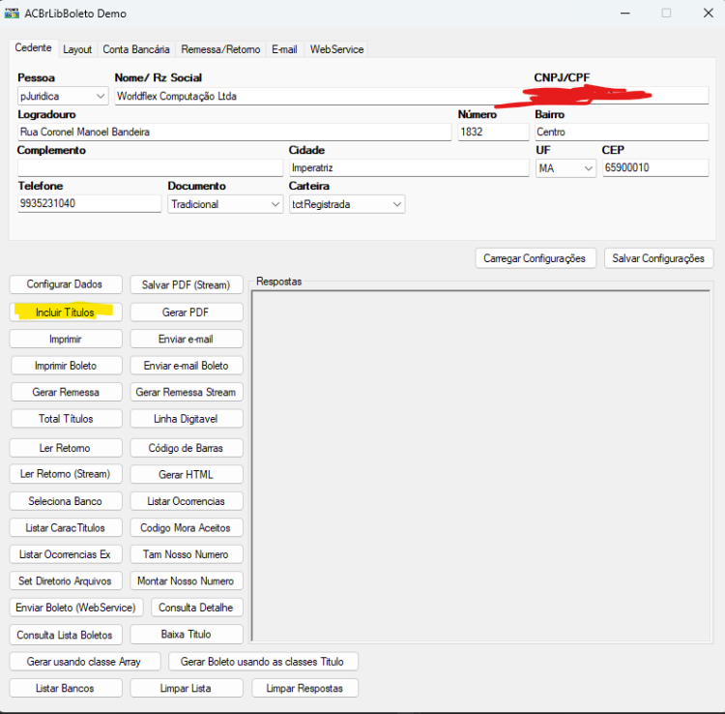The height and width of the screenshot is (714, 725).
Task: Click the Enviar e-mail Boleto button
Action: click(x=187, y=366)
